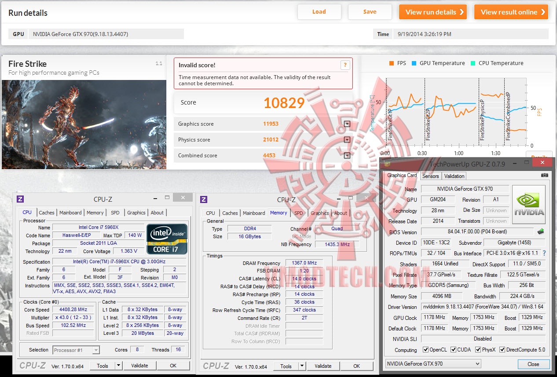
Task: Open About tab in CPU-Z CPU window
Action: 157,213
